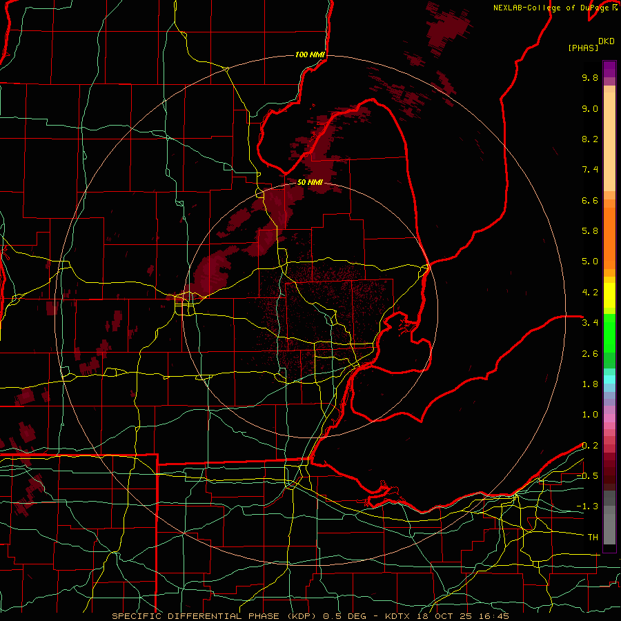This screenshot has width=621, height=621.
Task: Click the 2.6 value on the color scale
Action: pyautogui.click(x=590, y=354)
